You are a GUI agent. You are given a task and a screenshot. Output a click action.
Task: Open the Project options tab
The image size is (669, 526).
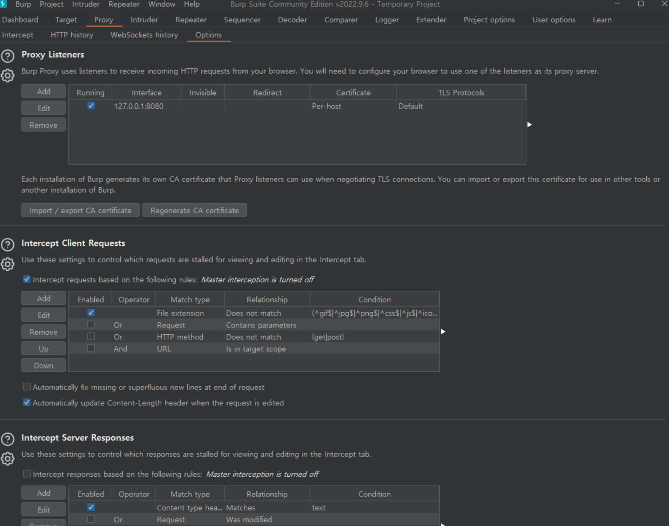(x=489, y=20)
